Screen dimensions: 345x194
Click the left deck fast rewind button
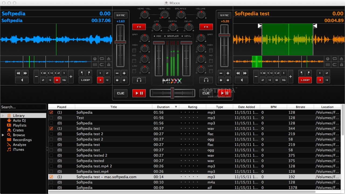click(x=18, y=73)
